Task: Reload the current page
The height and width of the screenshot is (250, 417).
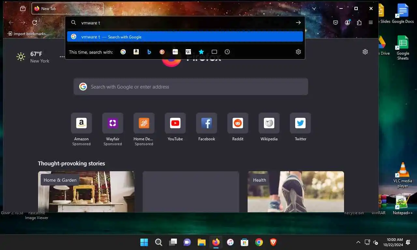Action: (x=35, y=22)
